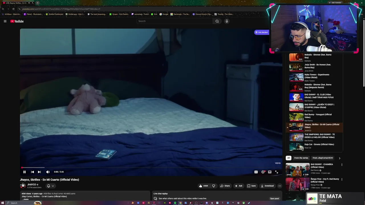Skip to the previous video
Image resolution: width=365 pixels, height=205 pixels.
tap(32, 172)
